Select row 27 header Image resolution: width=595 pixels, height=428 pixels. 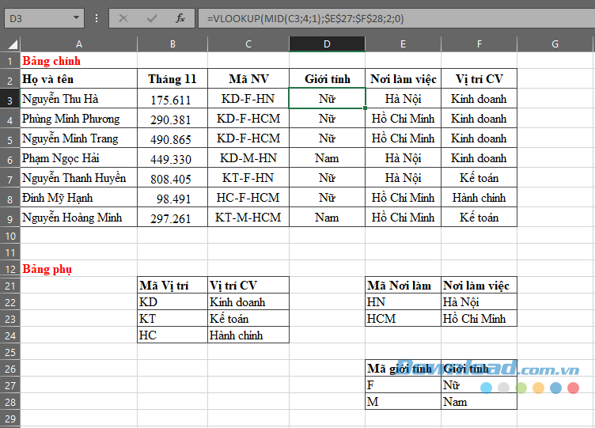point(10,385)
